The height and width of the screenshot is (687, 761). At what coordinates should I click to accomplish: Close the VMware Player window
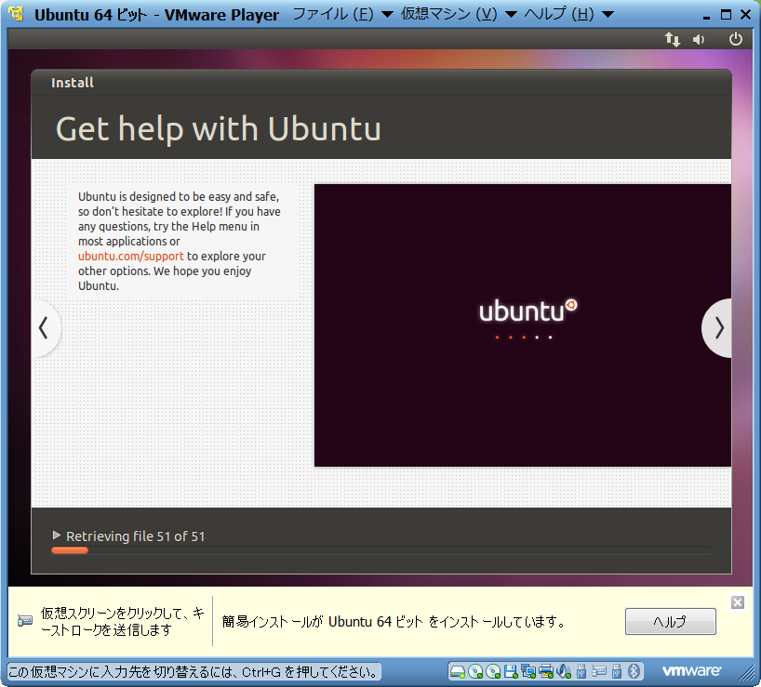coord(746,15)
